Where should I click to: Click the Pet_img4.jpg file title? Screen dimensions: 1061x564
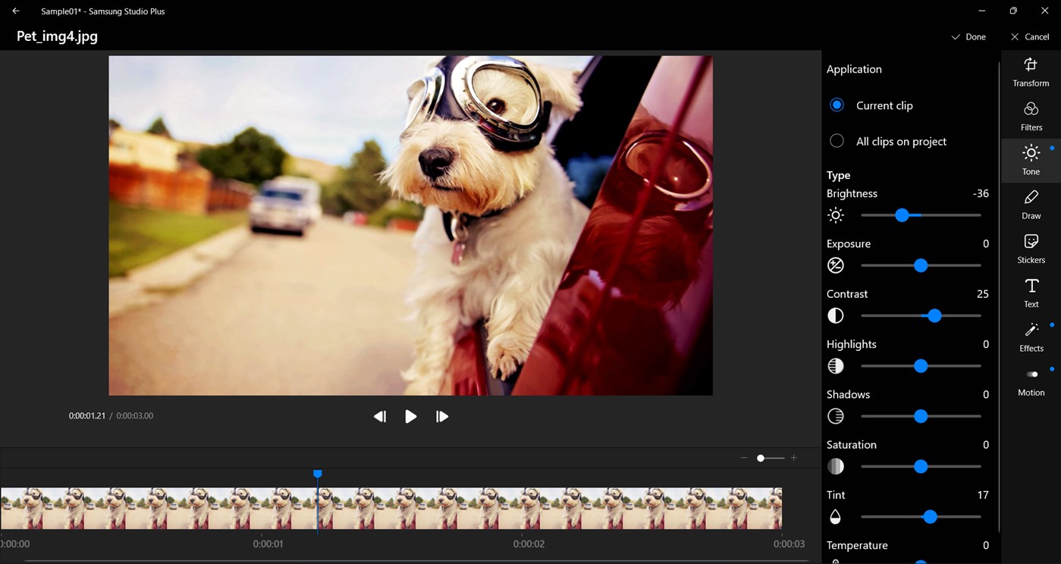click(57, 36)
